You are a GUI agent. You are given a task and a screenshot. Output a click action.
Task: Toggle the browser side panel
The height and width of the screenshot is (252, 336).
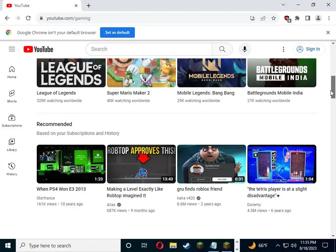(308, 18)
